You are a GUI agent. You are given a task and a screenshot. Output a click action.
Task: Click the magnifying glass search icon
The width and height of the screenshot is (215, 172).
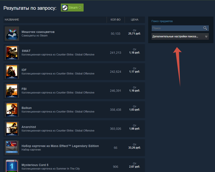click(205, 28)
